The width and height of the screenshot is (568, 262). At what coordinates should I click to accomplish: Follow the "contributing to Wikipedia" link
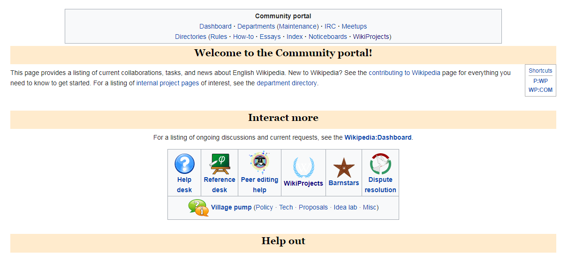404,73
